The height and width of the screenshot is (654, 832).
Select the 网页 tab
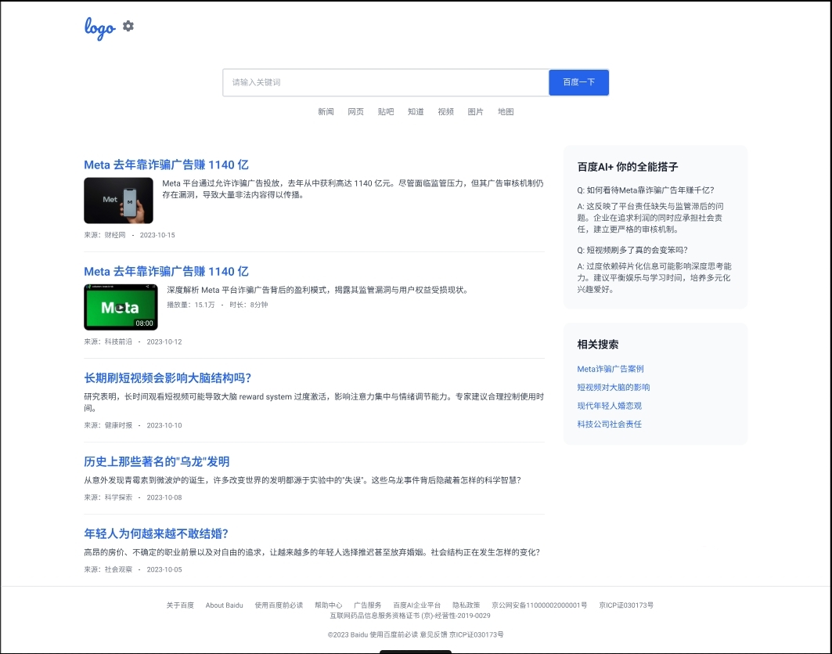click(355, 112)
